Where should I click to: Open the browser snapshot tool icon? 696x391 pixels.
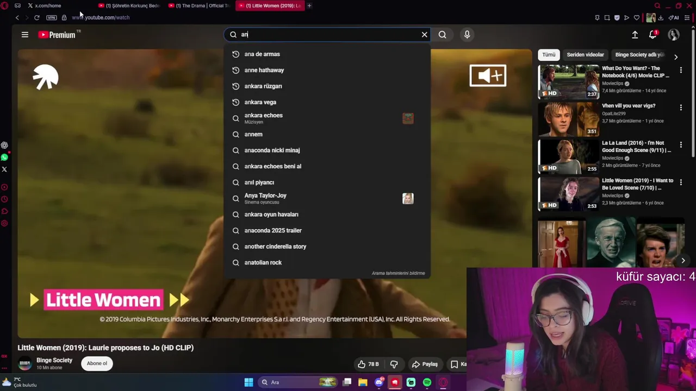(607, 17)
